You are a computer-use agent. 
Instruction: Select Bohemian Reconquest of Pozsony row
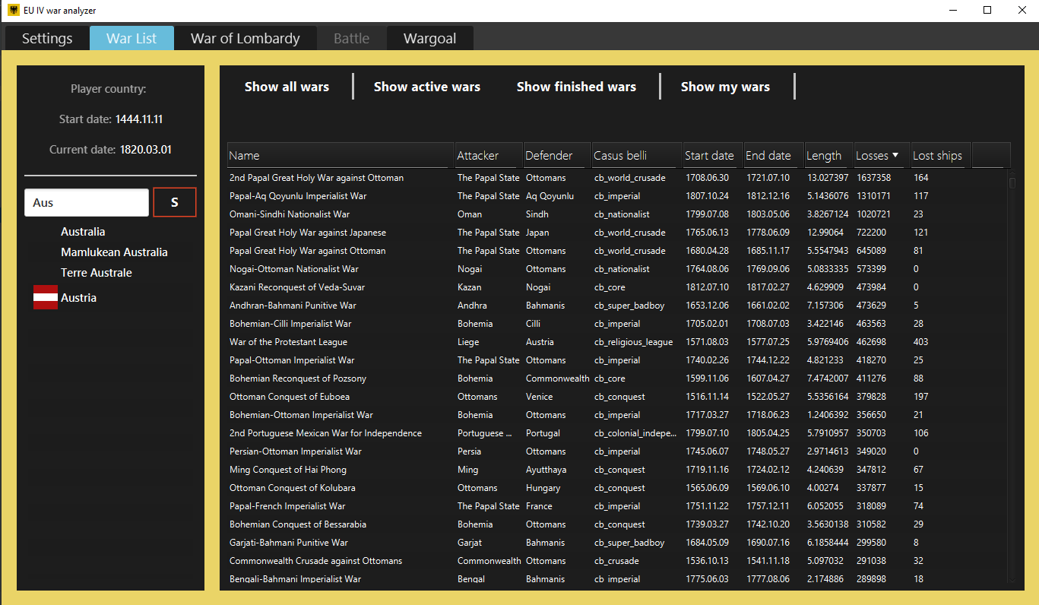click(x=616, y=379)
